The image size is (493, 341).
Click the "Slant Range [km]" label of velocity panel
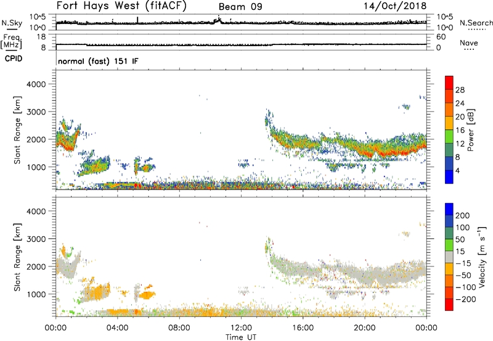tap(17, 257)
